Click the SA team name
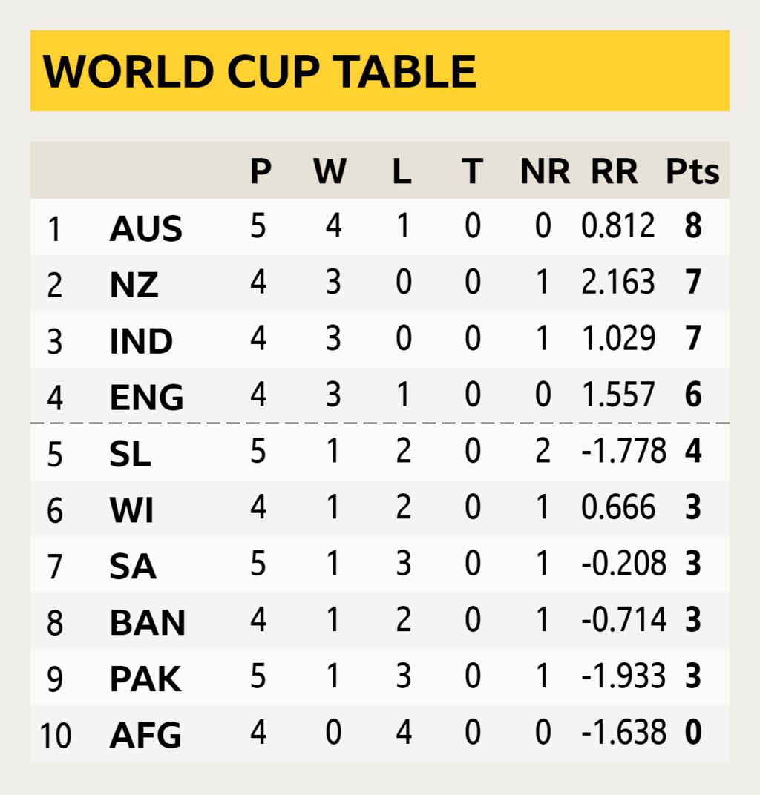760x795 pixels. click(133, 567)
